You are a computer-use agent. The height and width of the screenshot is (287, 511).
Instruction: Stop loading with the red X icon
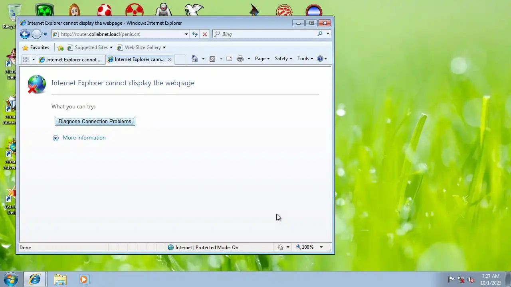coord(205,34)
